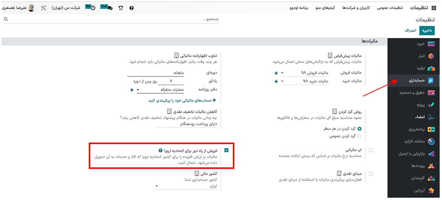Click the بازاریابی با ایمیل paper plane icon
This screenshot has width=442, height=200.
431,154
